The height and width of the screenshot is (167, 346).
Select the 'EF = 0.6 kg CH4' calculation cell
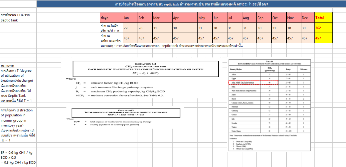pyautogui.click(x=18, y=158)
